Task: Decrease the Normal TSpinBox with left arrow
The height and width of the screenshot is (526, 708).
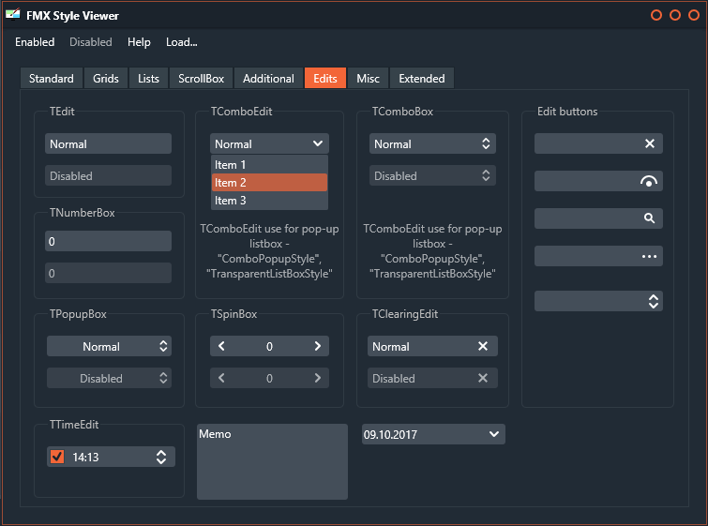Action: (x=221, y=346)
